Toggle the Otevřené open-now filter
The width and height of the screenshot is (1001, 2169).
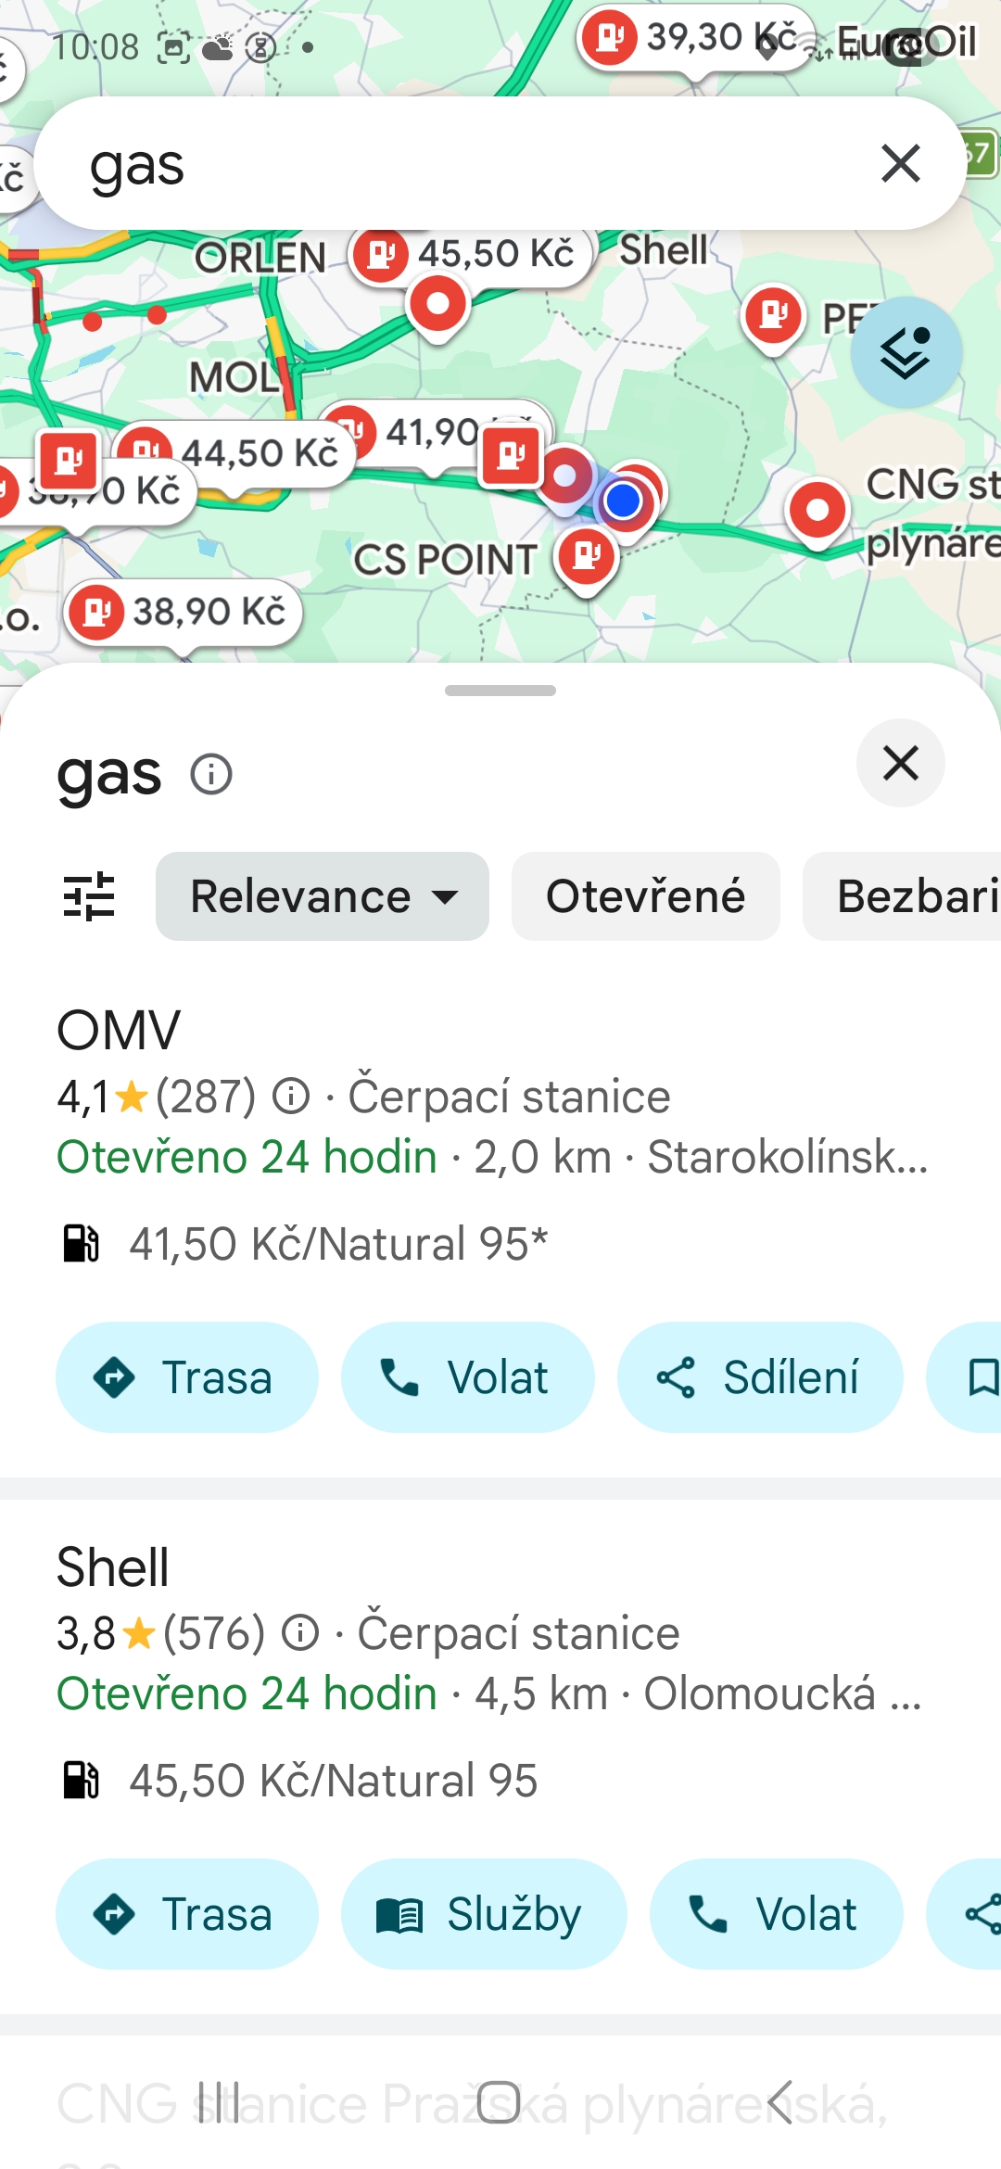pos(645,896)
